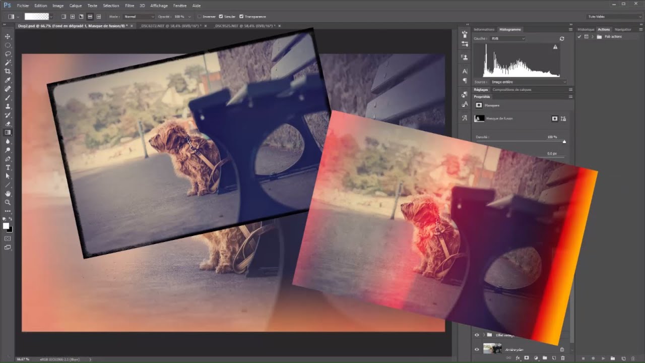645x363 pixels.
Task: Play the selected action
Action: pos(603,358)
